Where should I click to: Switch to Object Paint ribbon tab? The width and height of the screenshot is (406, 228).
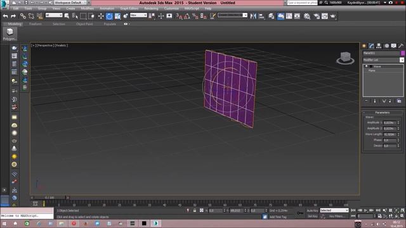tap(84, 24)
